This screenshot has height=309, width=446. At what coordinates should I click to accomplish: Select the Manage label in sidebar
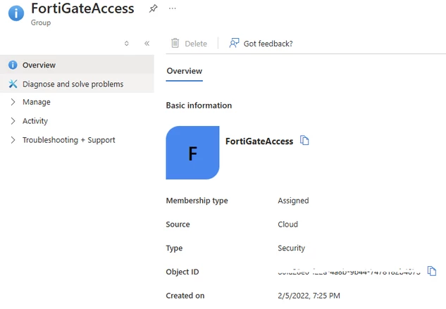click(37, 102)
